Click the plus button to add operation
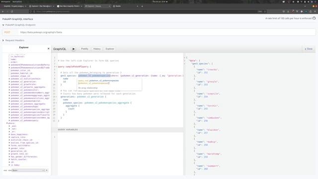Viewport: 318px width, 179px height. (x=47, y=170)
